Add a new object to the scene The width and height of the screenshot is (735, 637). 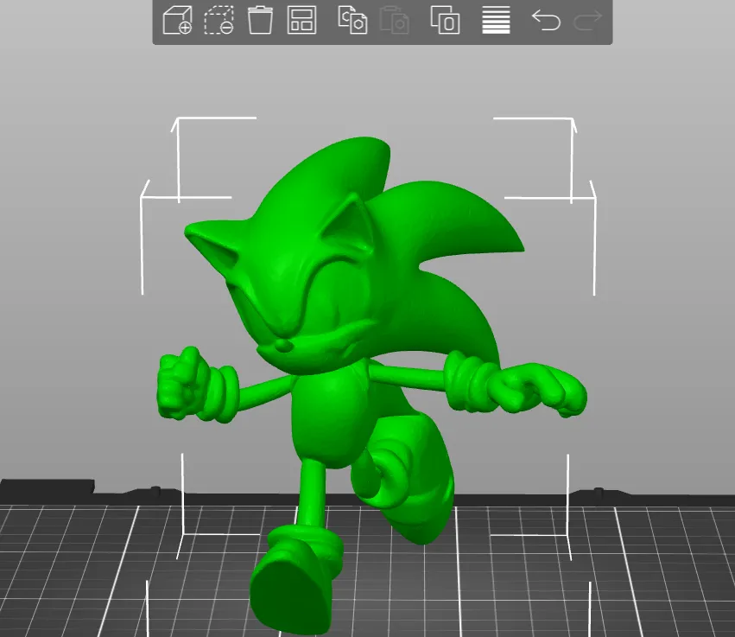[x=176, y=22]
